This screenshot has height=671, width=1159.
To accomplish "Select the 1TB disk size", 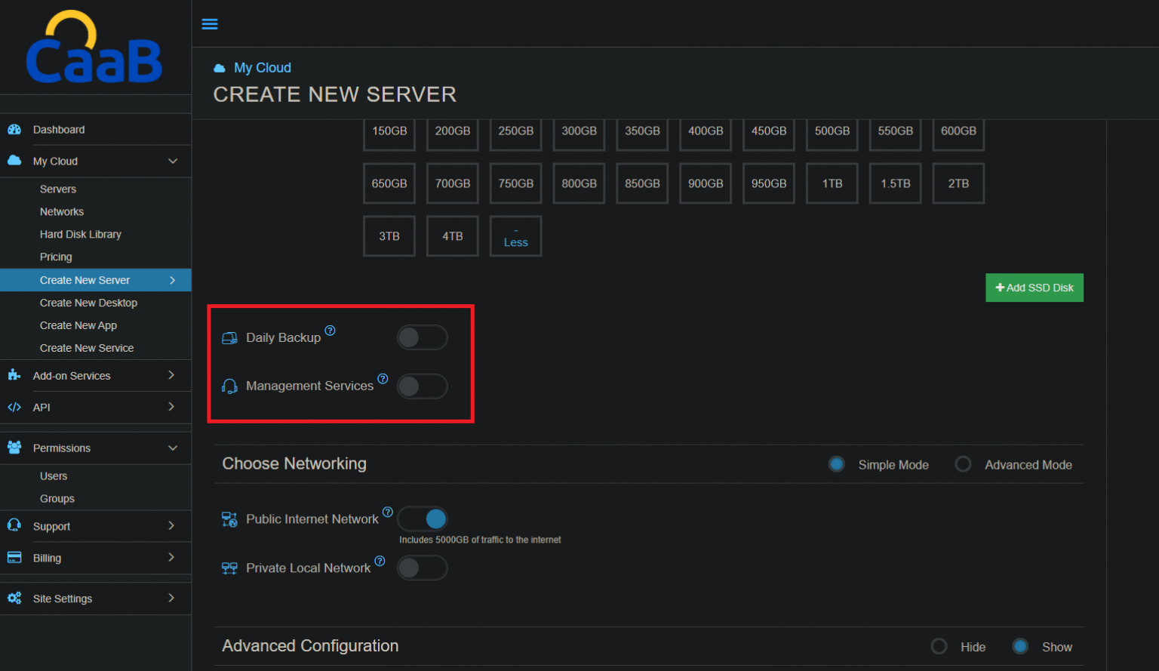I will pos(832,183).
